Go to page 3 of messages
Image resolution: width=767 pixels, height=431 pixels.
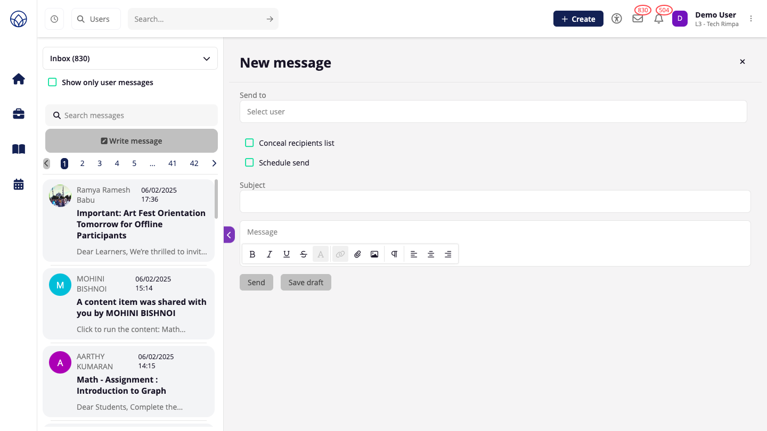point(100,163)
